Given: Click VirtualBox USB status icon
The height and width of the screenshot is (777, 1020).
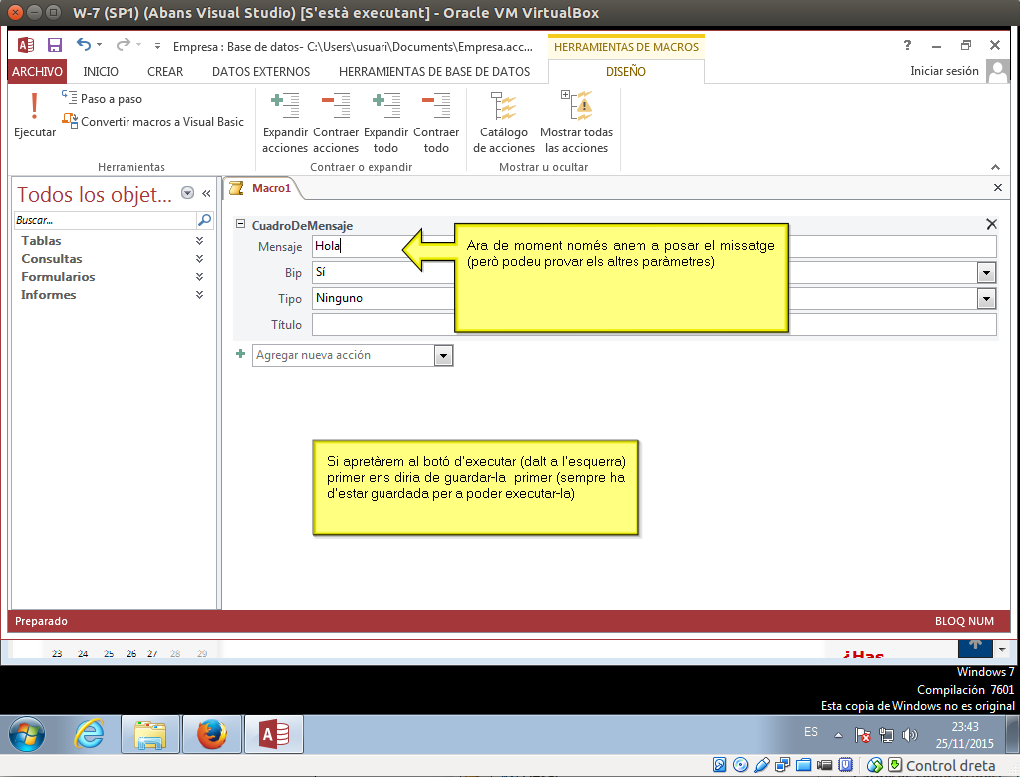Looking at the screenshot, I should pyautogui.click(x=761, y=765).
